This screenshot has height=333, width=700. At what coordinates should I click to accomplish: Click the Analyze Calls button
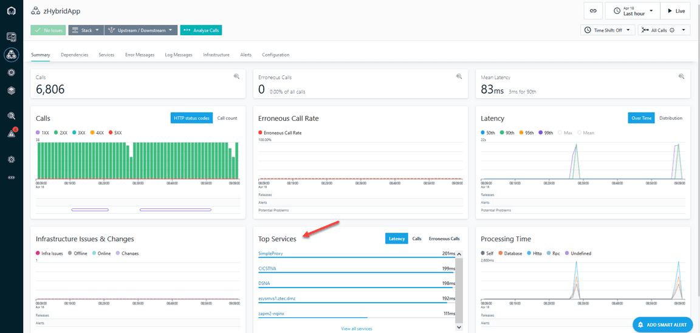point(201,30)
